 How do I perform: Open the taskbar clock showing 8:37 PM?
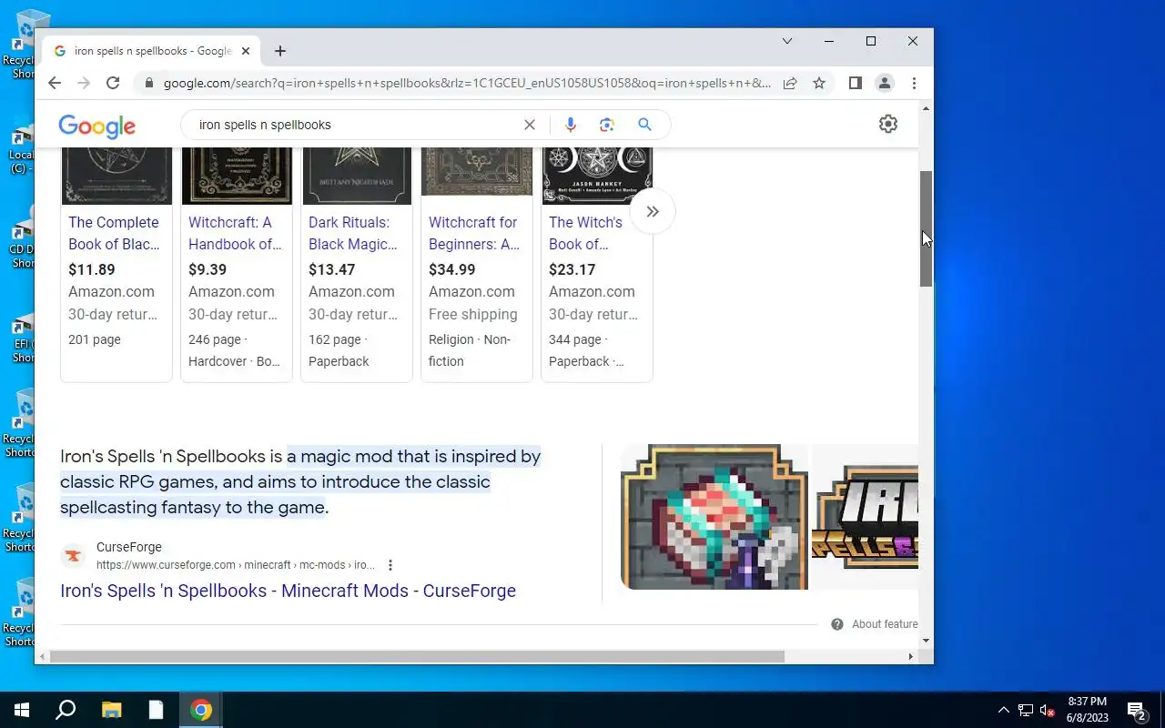tap(1088, 710)
